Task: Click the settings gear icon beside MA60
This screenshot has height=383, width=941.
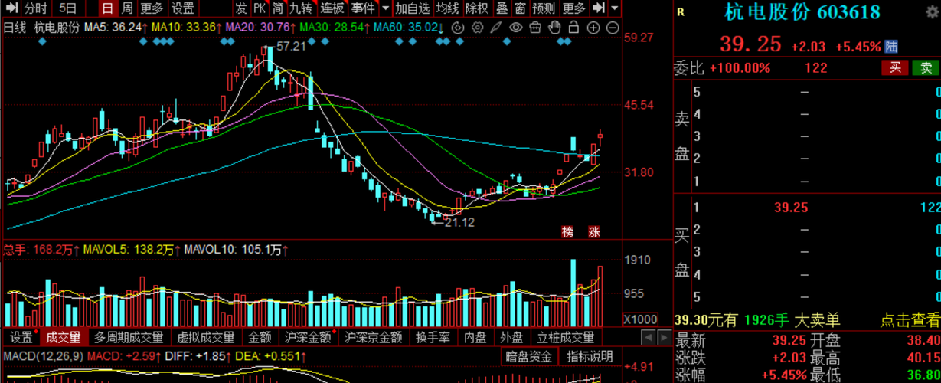Action: pos(478,28)
